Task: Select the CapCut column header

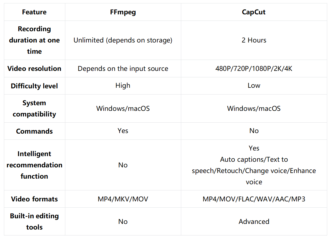Action: coord(254,12)
